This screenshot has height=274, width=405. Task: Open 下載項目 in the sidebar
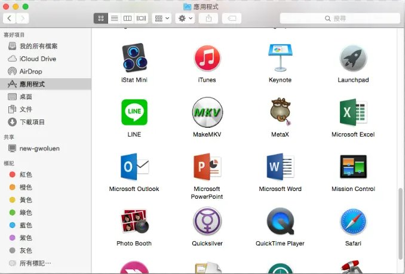click(x=45, y=122)
